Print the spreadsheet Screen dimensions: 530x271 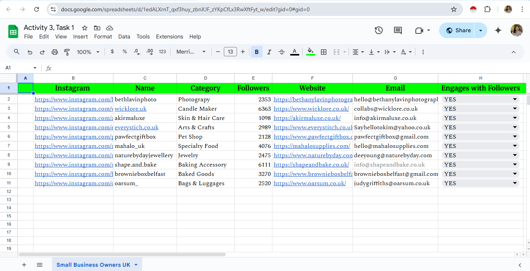click(55, 52)
